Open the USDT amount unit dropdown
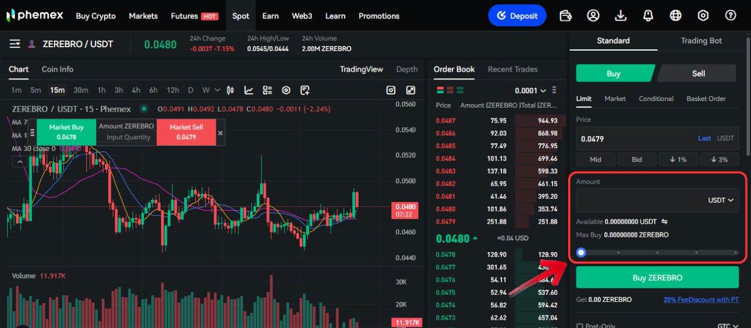The width and height of the screenshot is (751, 328). [x=720, y=200]
